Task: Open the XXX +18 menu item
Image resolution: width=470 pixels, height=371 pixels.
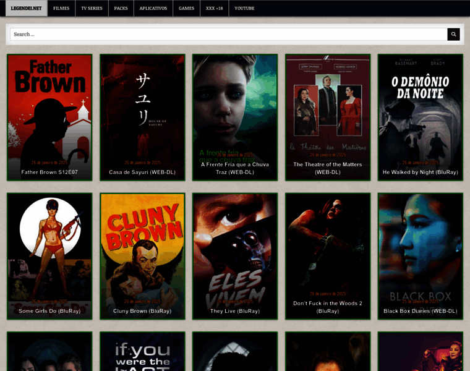Action: [x=215, y=9]
